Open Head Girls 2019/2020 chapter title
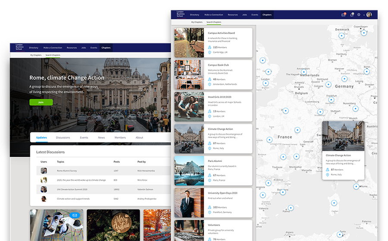The height and width of the screenshot is (241, 388). (x=219, y=97)
